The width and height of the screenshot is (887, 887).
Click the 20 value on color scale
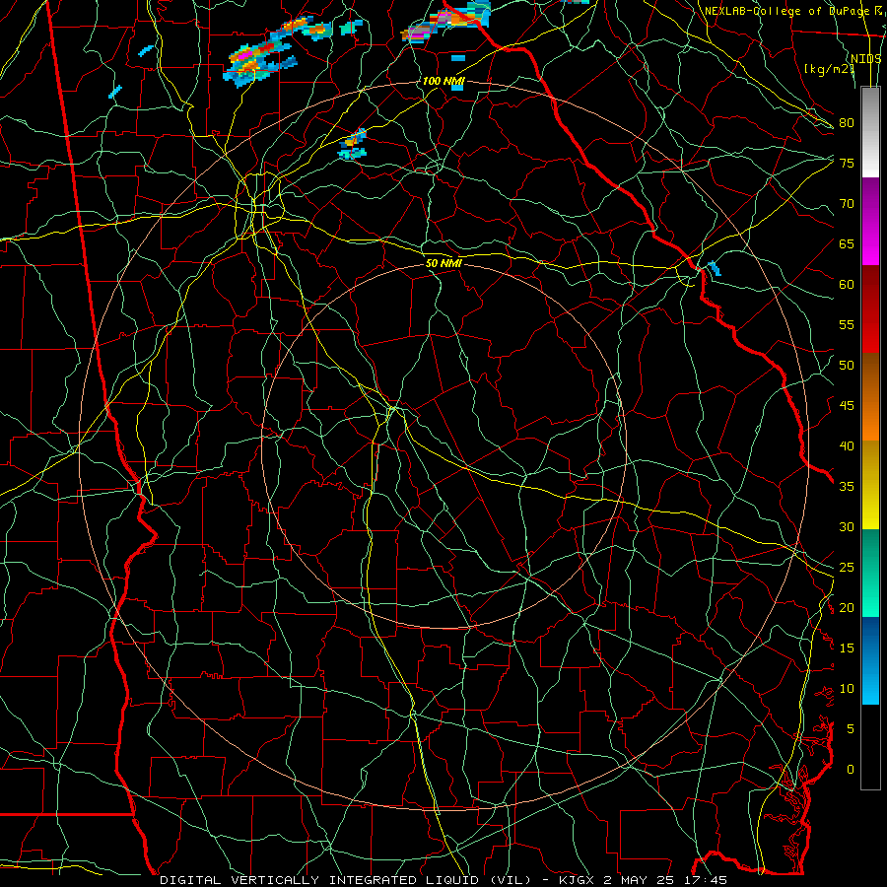pos(847,607)
